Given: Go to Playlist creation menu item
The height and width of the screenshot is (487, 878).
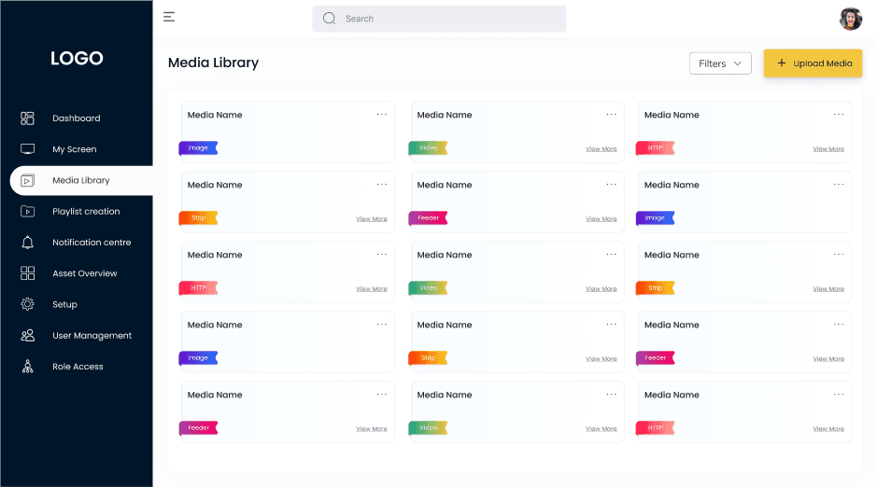Looking at the screenshot, I should [86, 212].
